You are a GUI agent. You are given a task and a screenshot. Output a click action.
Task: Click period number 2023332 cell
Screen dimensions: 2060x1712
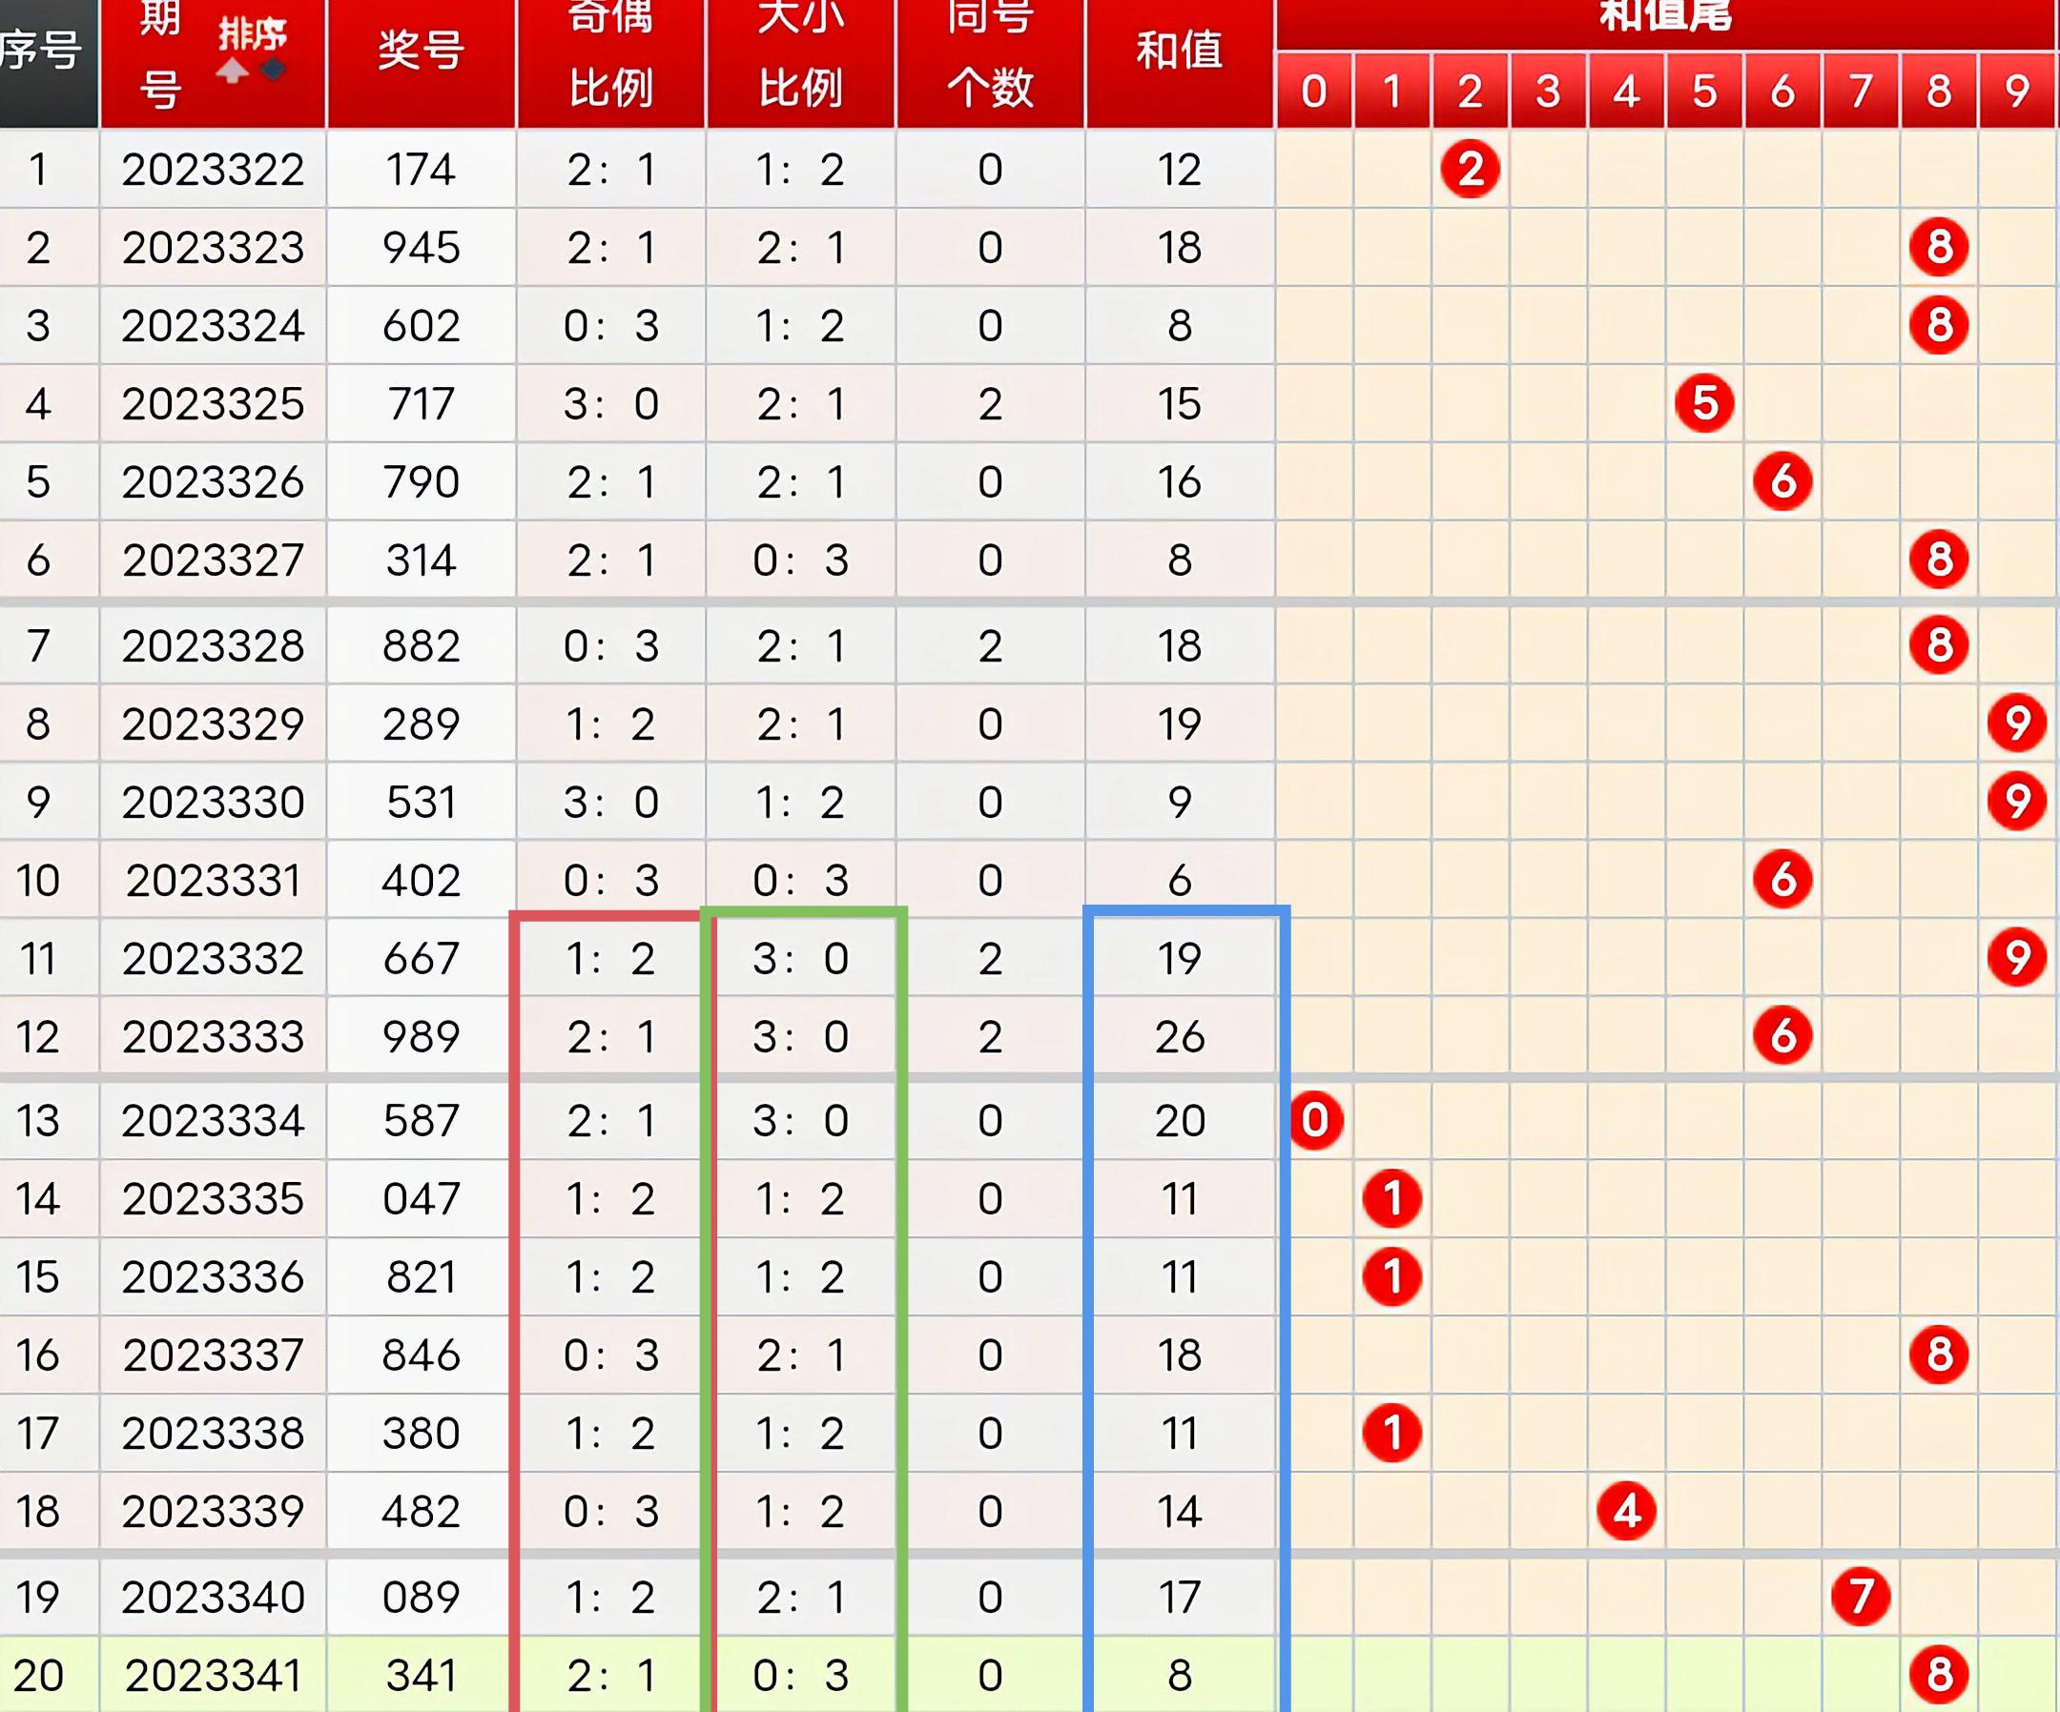pyautogui.click(x=213, y=958)
